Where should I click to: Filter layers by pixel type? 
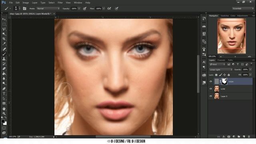coord(229,64)
